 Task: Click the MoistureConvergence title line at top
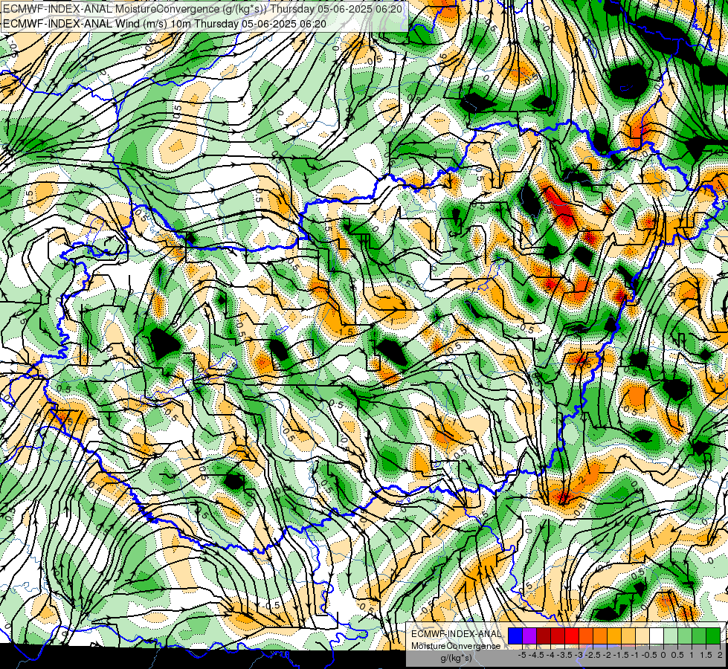(x=202, y=9)
